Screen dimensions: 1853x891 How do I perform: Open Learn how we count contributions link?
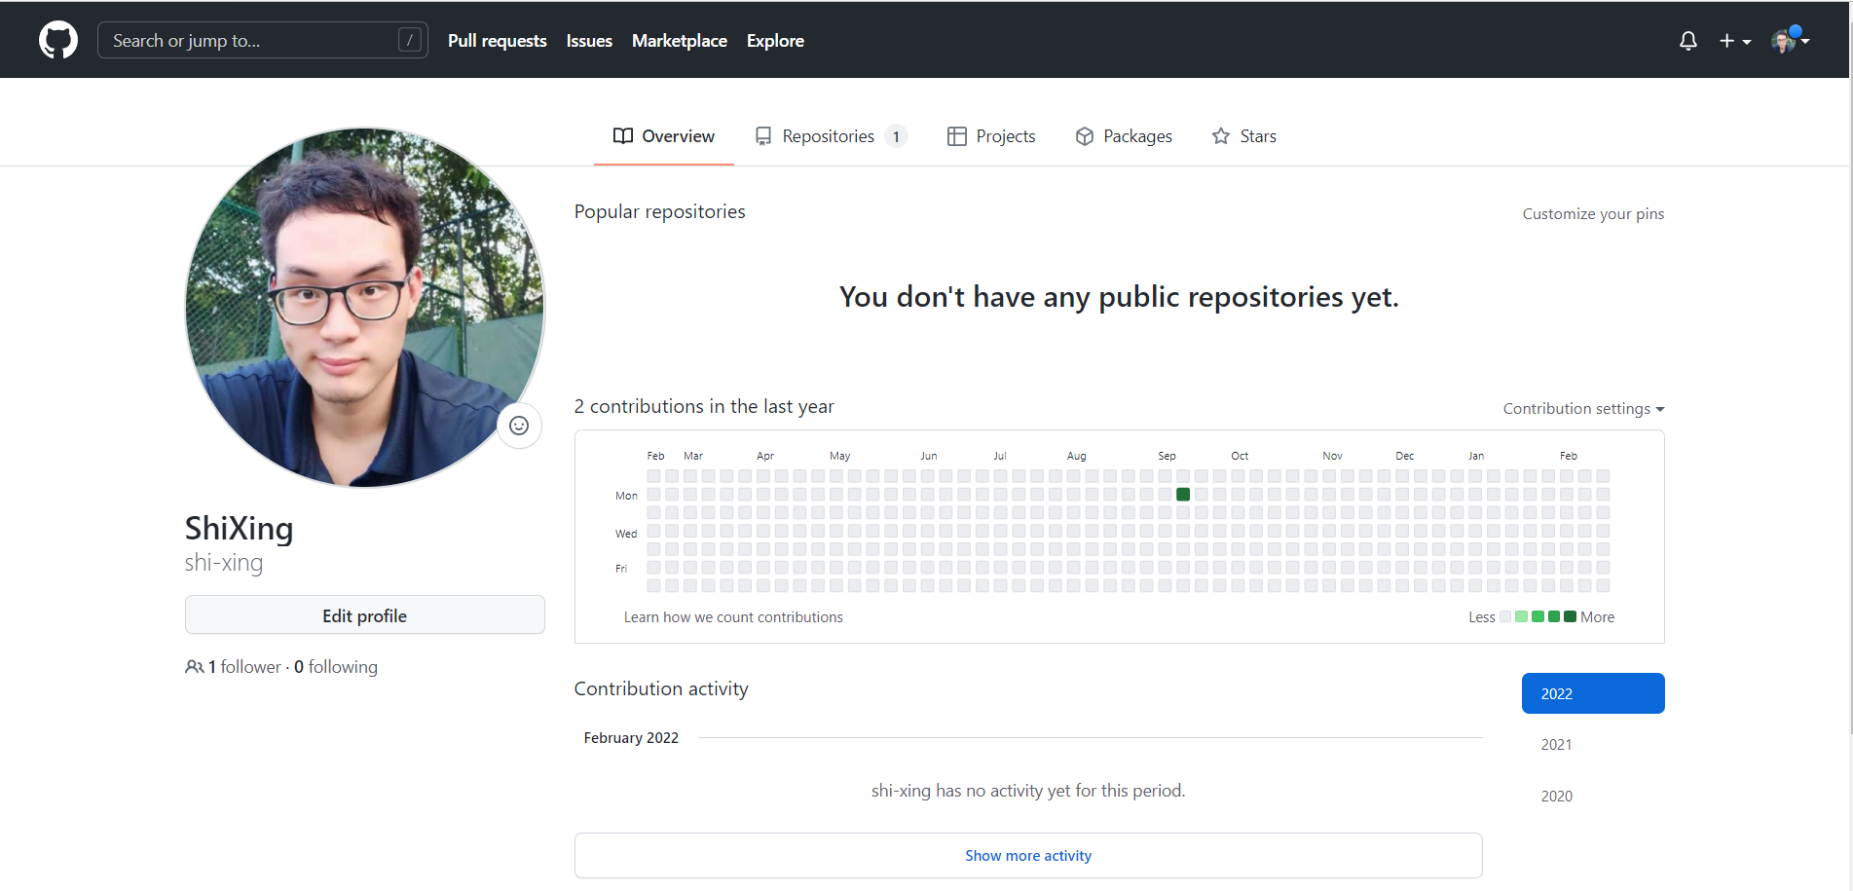[x=732, y=617]
